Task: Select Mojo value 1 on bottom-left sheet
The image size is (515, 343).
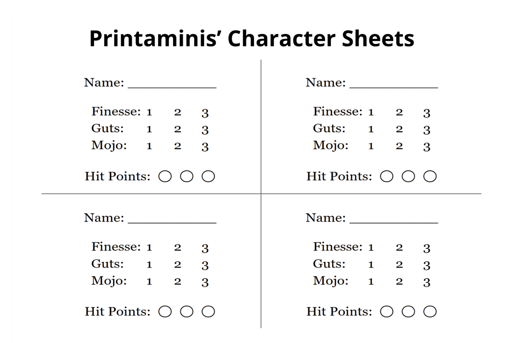Action: pos(149,282)
